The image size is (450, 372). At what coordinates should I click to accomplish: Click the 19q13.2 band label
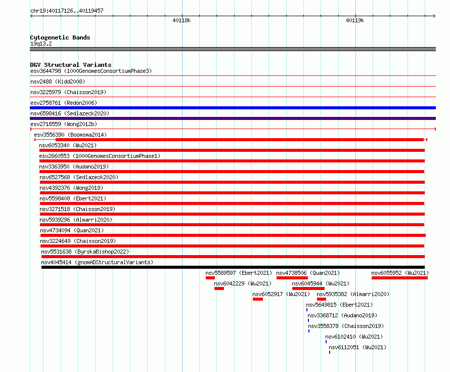[x=41, y=44]
